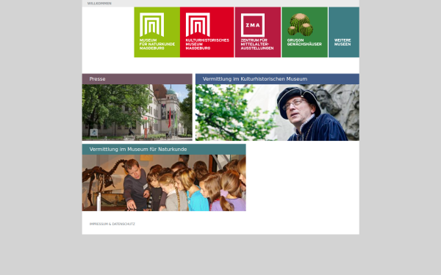Open Vermittlung im Kulturhistorischen Museum header
Screen dimensions: 441x275
click(277, 79)
